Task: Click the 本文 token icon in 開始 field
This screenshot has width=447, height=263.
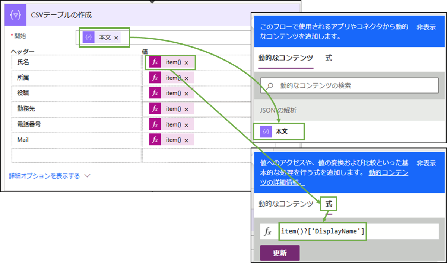Action: pos(89,38)
